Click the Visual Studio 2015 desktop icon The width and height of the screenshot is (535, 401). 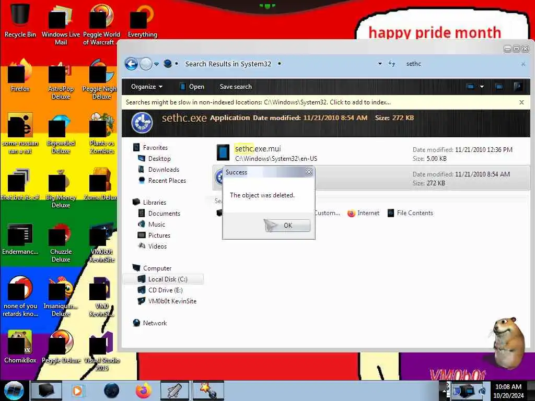[x=101, y=351]
